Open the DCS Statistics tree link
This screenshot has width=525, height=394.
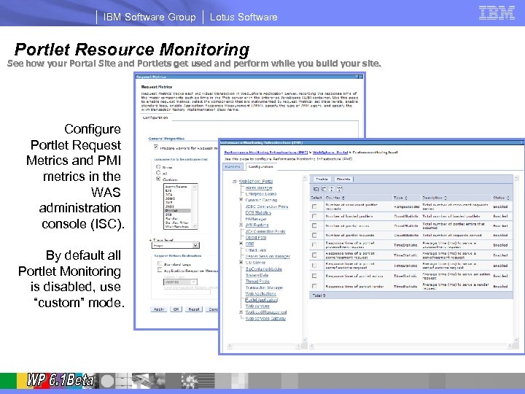coord(258,212)
